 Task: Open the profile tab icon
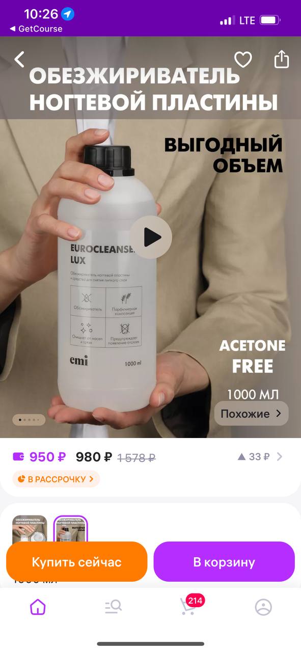(263, 607)
